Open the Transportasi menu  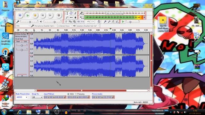click(40, 10)
